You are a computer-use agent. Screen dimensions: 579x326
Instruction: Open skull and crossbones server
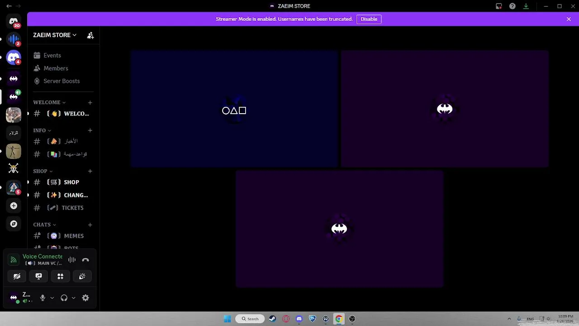[x=14, y=169]
